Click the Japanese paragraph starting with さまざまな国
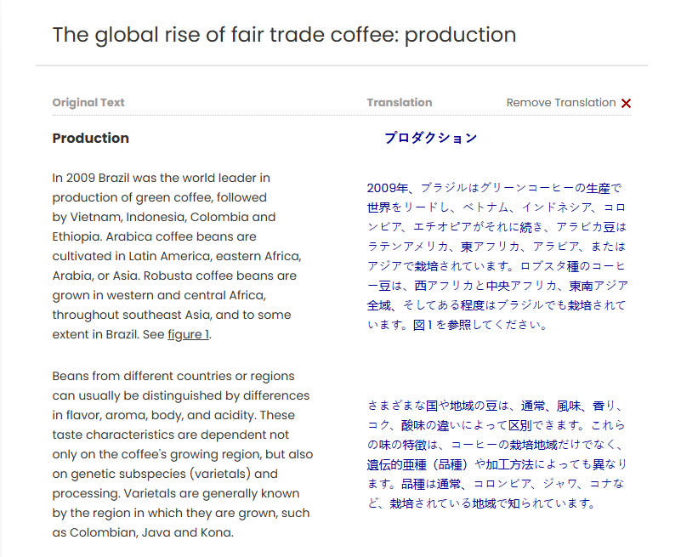This screenshot has height=557, width=681. (x=497, y=454)
